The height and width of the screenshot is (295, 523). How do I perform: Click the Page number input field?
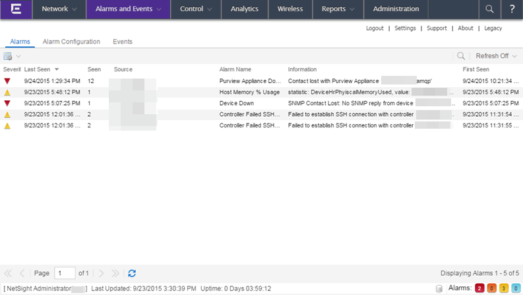click(65, 273)
